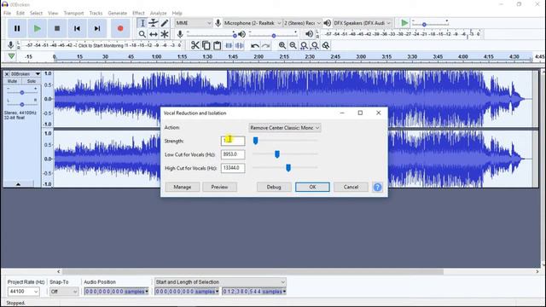Click the Paste clipboard icon

(x=218, y=45)
